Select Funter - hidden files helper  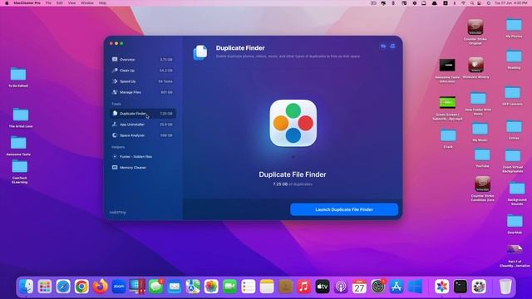click(x=142, y=157)
